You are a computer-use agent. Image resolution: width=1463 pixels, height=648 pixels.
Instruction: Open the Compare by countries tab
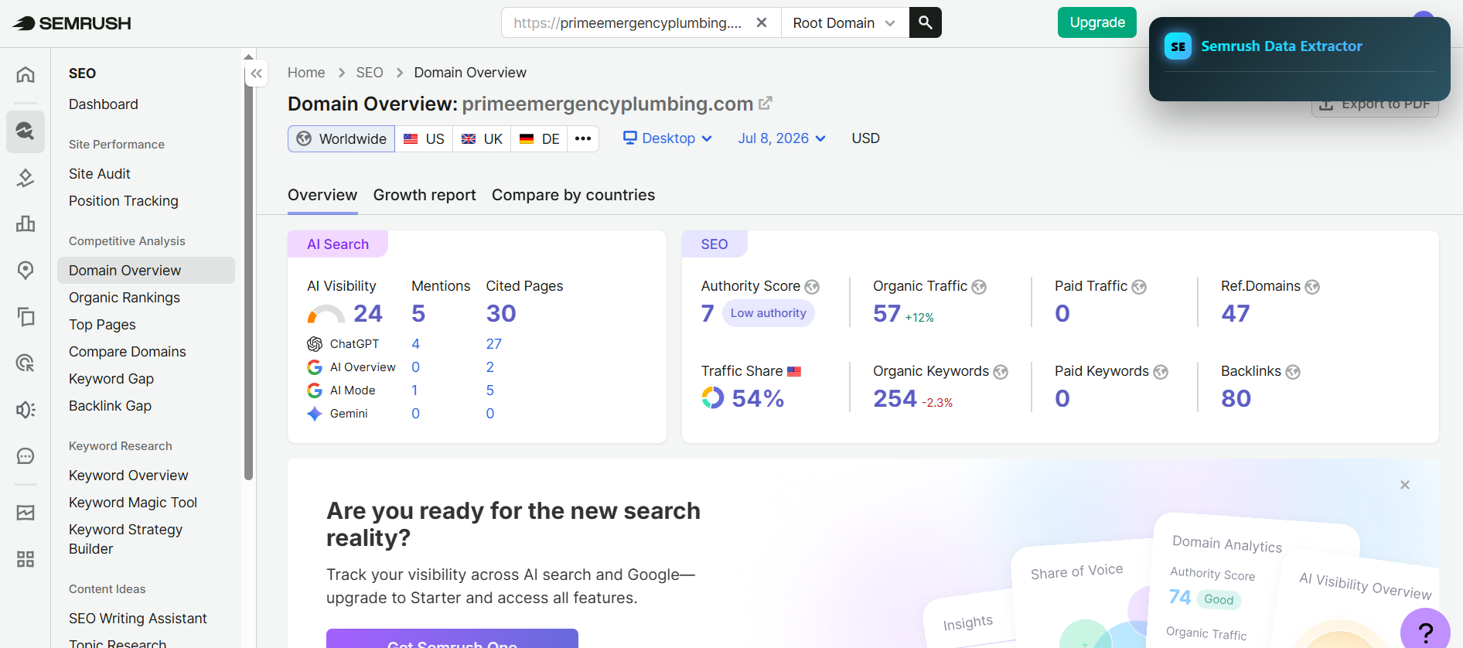pyautogui.click(x=573, y=196)
